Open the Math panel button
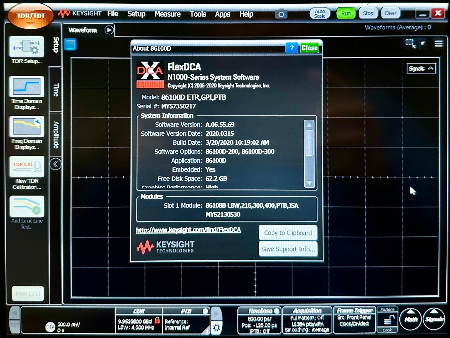 click(x=410, y=319)
